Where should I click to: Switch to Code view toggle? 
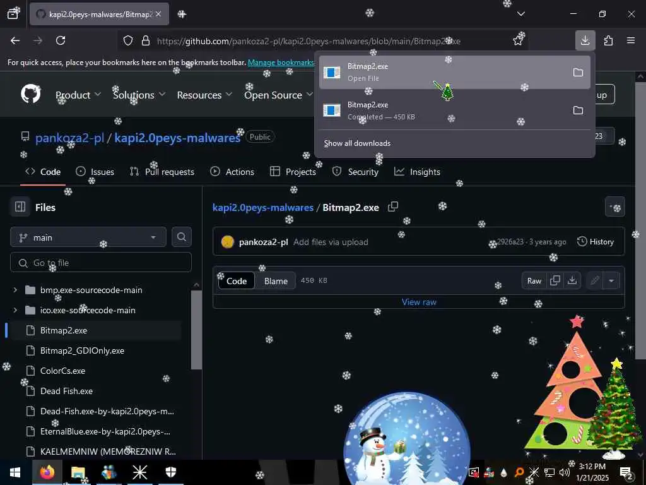click(x=237, y=281)
